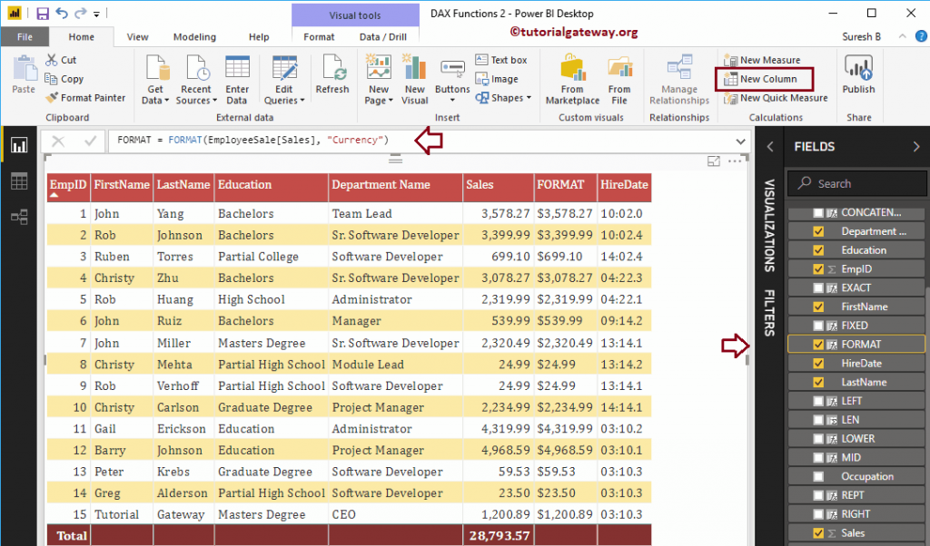Open Manage Relationships
930x546 pixels.
tap(679, 79)
